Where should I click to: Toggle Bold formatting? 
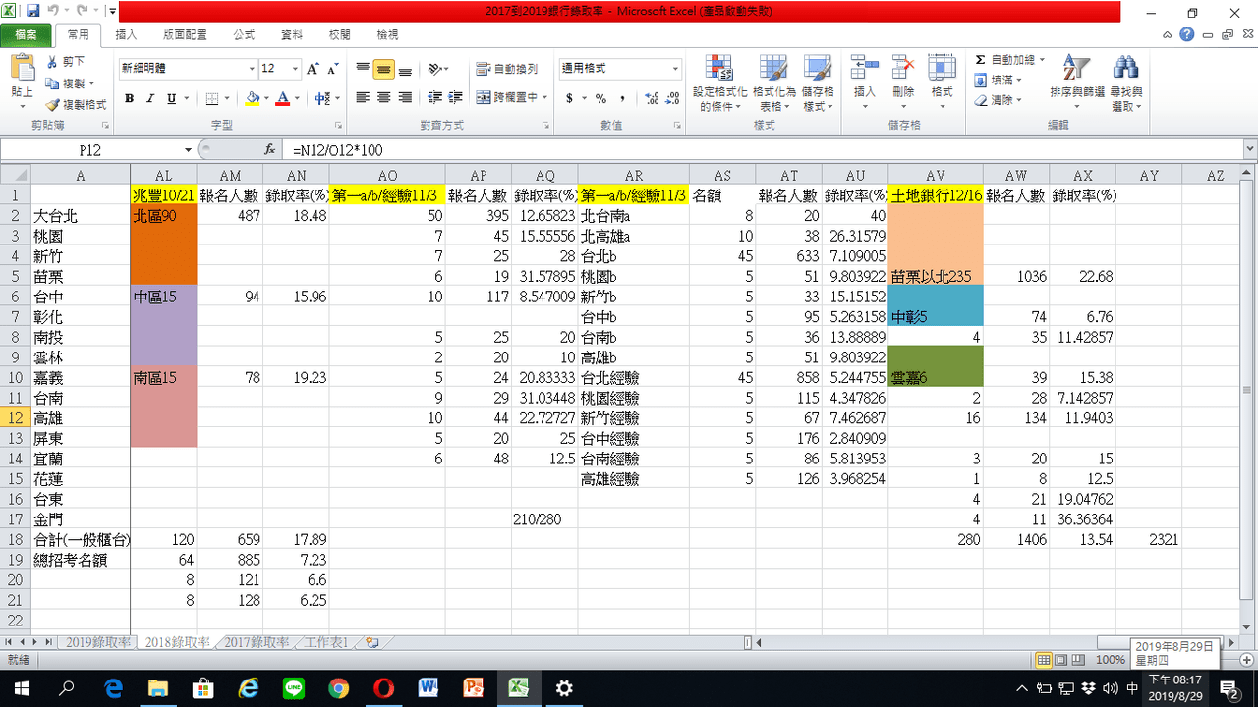click(129, 98)
